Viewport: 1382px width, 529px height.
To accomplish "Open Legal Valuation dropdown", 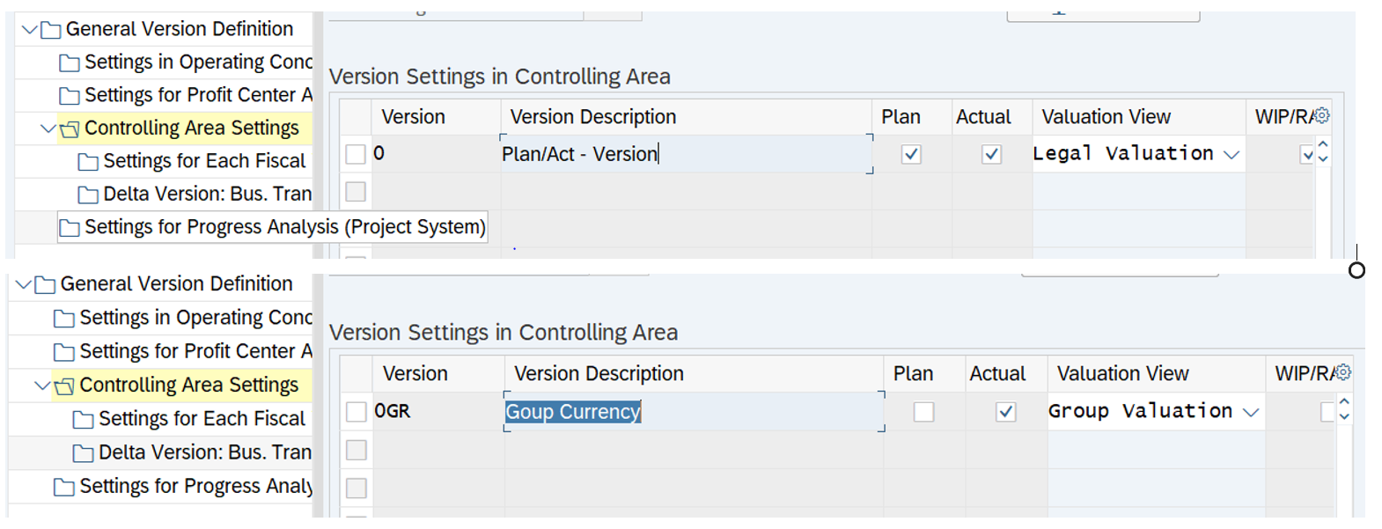I will coord(1231,155).
